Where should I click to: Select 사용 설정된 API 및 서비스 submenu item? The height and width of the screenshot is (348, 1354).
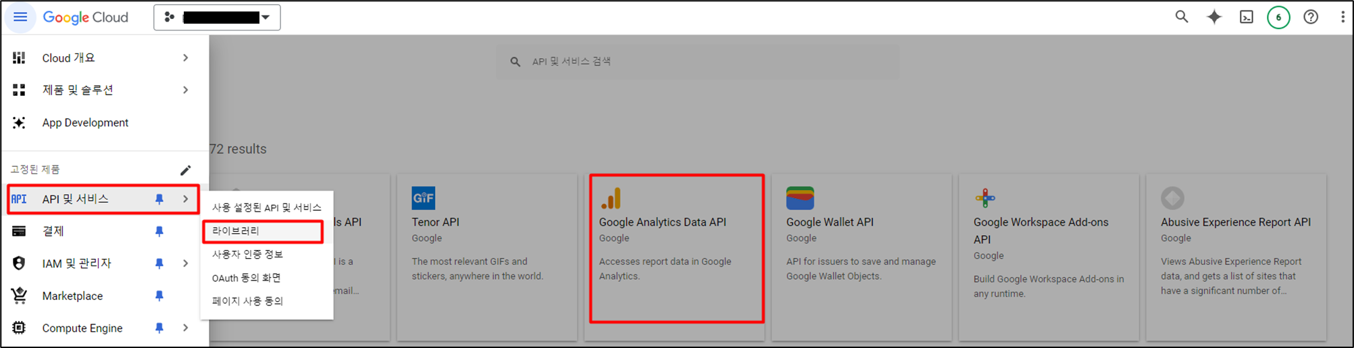pos(267,207)
